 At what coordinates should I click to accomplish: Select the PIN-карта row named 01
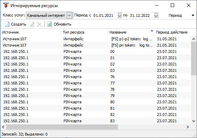[x=96, y=58]
